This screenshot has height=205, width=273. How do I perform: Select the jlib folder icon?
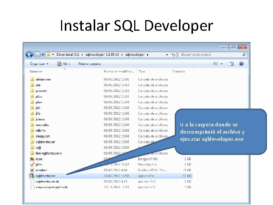(32, 114)
